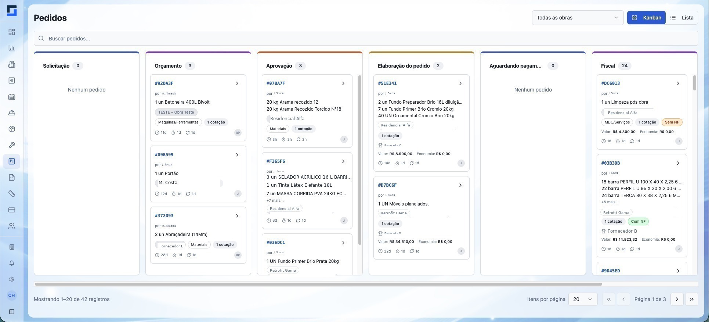Click the horizontal kanban scrollbar
This screenshot has height=322, width=709.
coord(318,284)
